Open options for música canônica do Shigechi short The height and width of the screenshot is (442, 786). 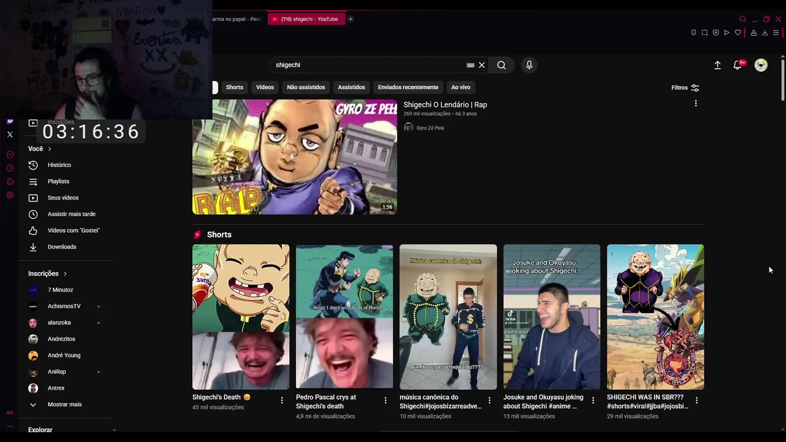[489, 400]
